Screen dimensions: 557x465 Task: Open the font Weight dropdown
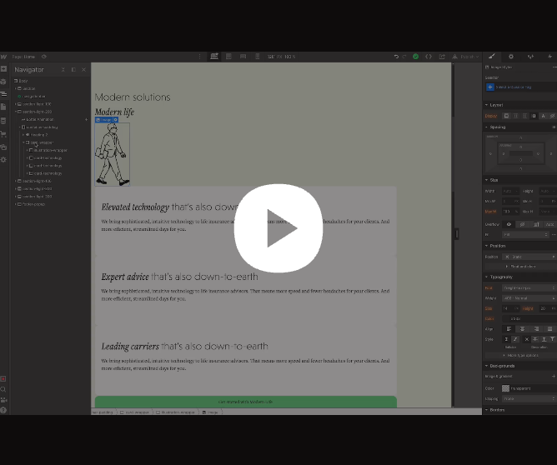(x=529, y=297)
